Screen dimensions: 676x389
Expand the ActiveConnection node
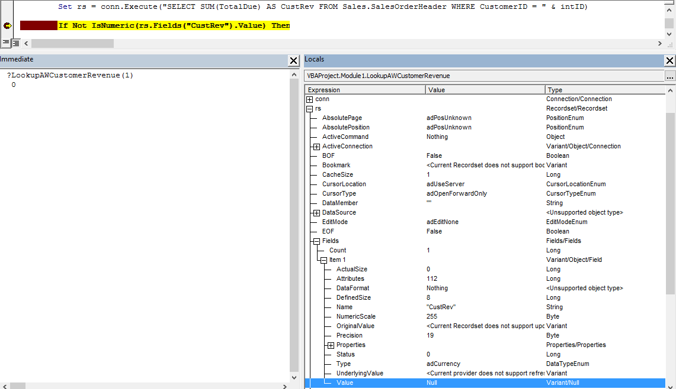click(x=316, y=147)
